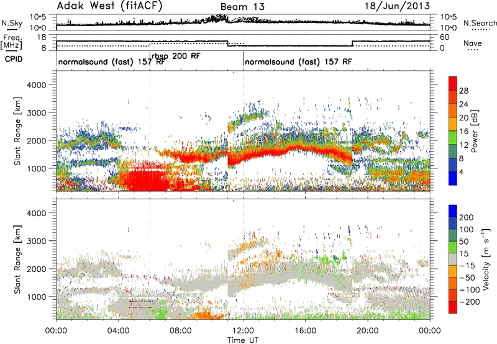Click the "16" tick on Power colorbar

[x=463, y=132]
